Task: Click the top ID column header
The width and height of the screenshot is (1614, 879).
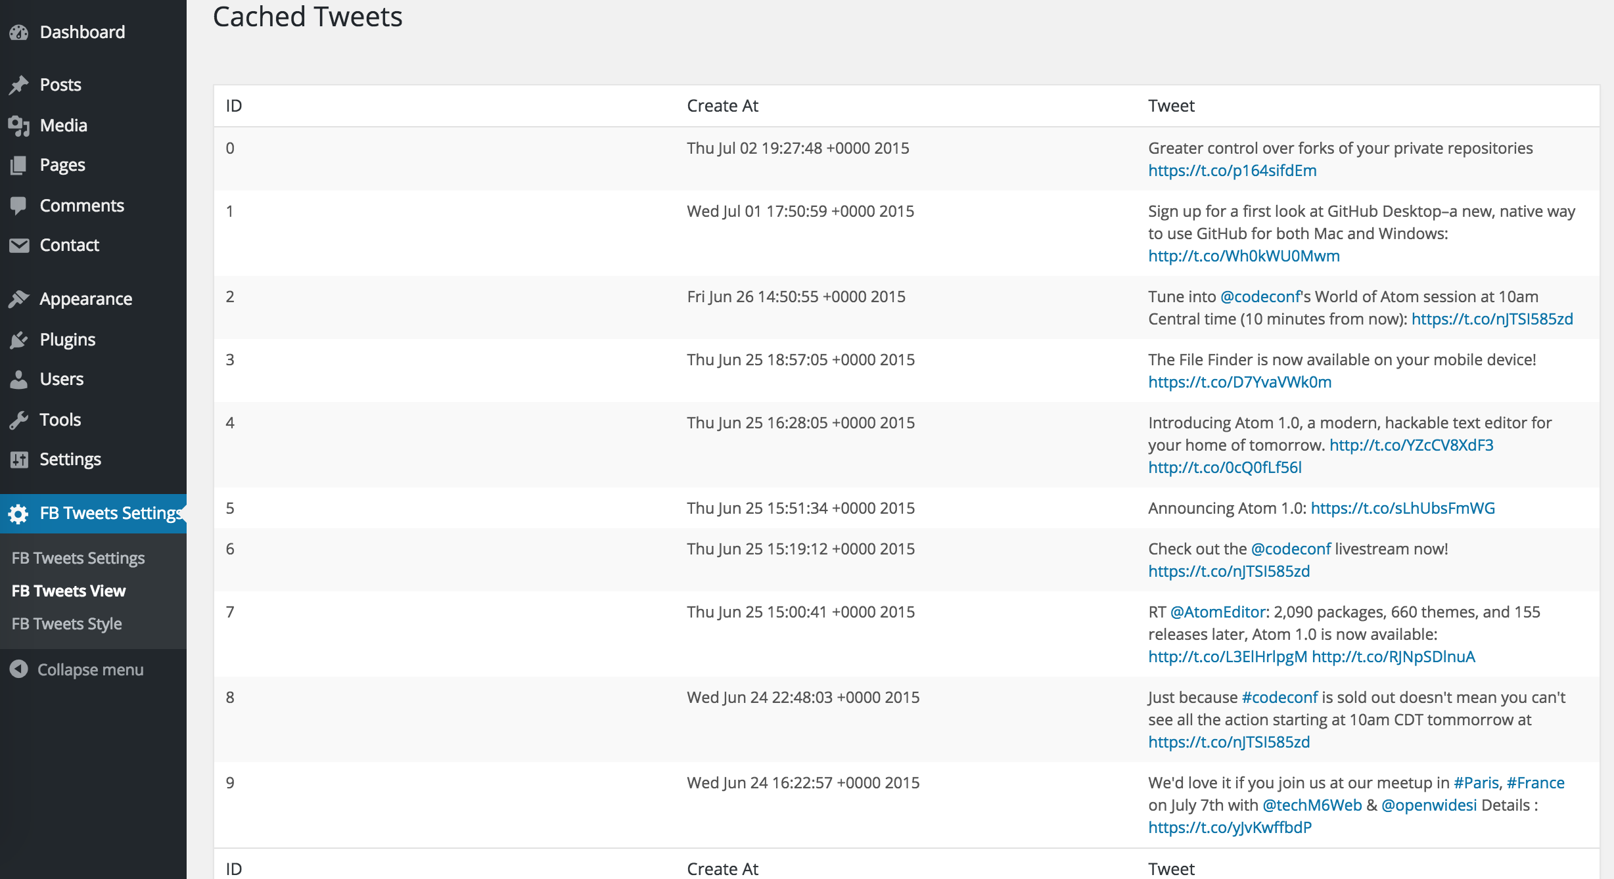Action: (234, 106)
